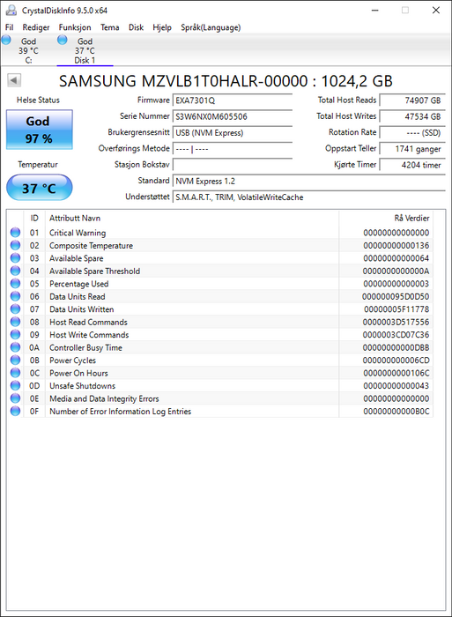
Task: Open the Funksjon menu
Action: click(75, 27)
